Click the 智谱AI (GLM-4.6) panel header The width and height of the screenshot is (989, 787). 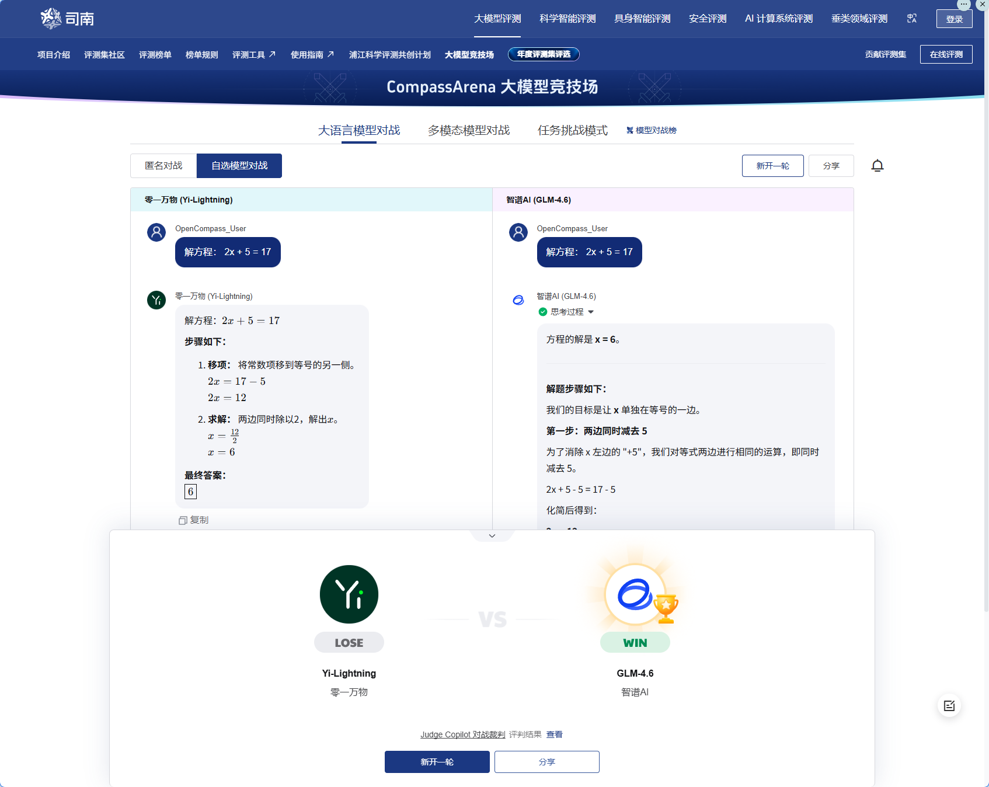click(673, 200)
